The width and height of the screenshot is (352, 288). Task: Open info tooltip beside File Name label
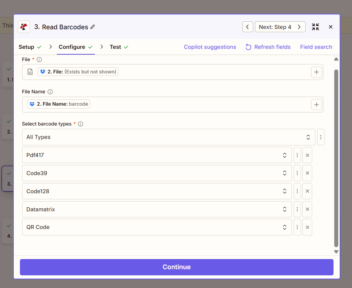click(x=50, y=92)
